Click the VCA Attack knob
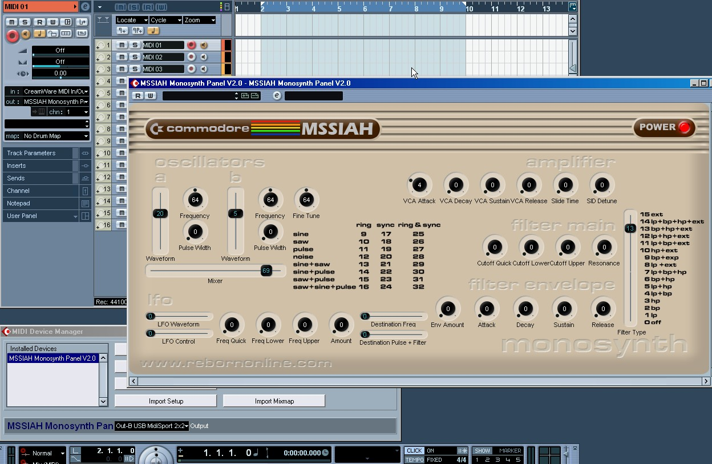 coord(419,185)
